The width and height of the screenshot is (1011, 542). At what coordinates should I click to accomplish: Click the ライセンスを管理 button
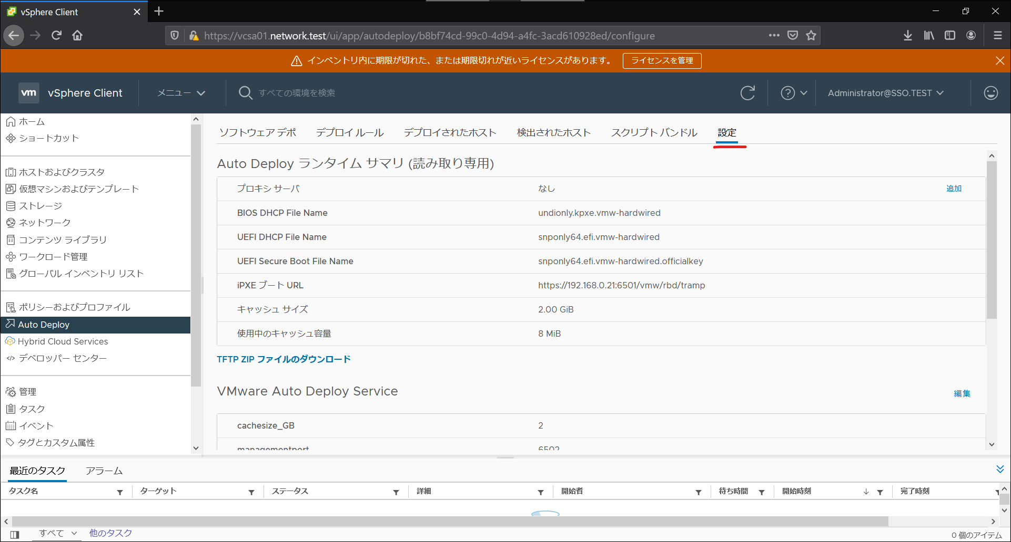(662, 60)
